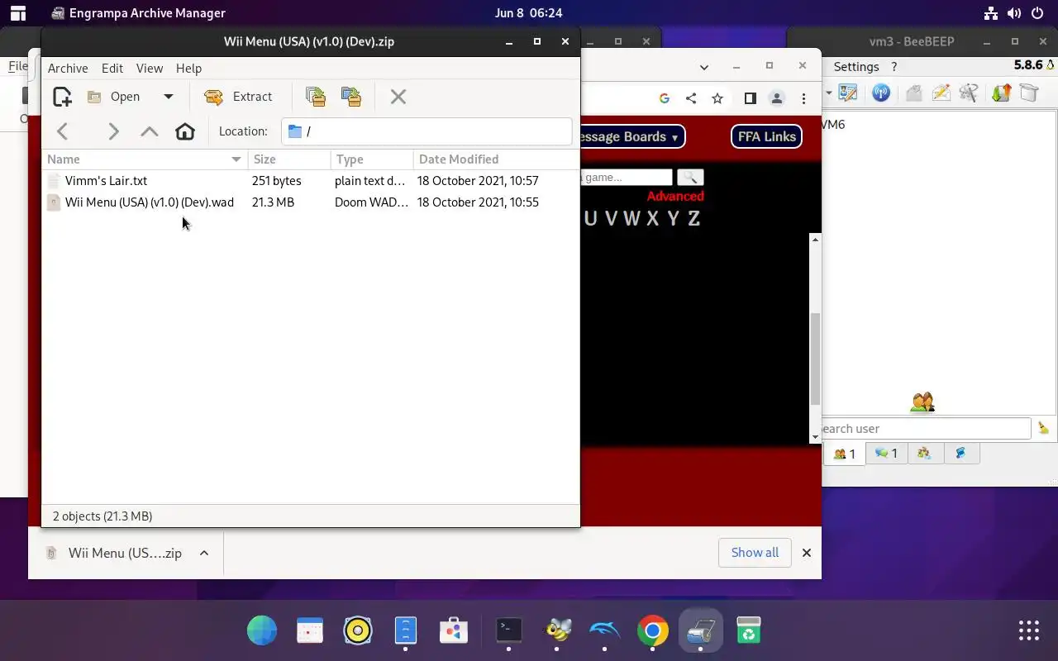Click the FFA Links button on the web page

(766, 137)
